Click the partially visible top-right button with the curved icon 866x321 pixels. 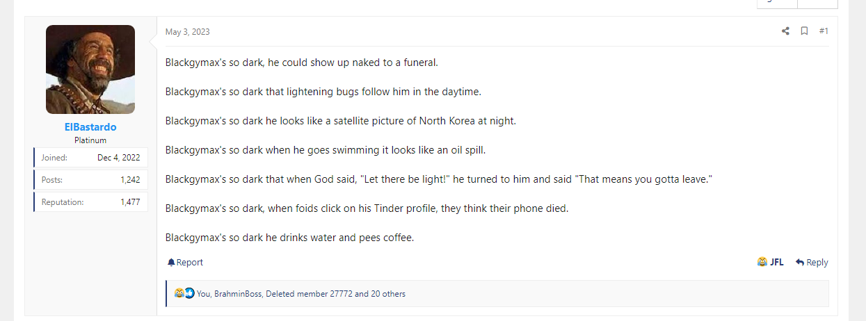777,3
